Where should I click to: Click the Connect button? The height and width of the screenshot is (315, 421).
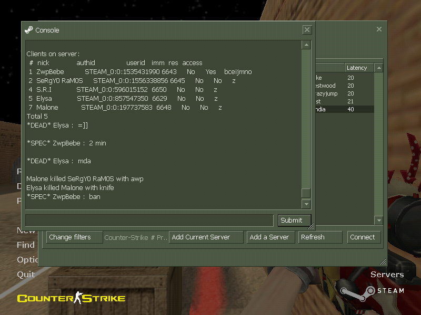363,237
